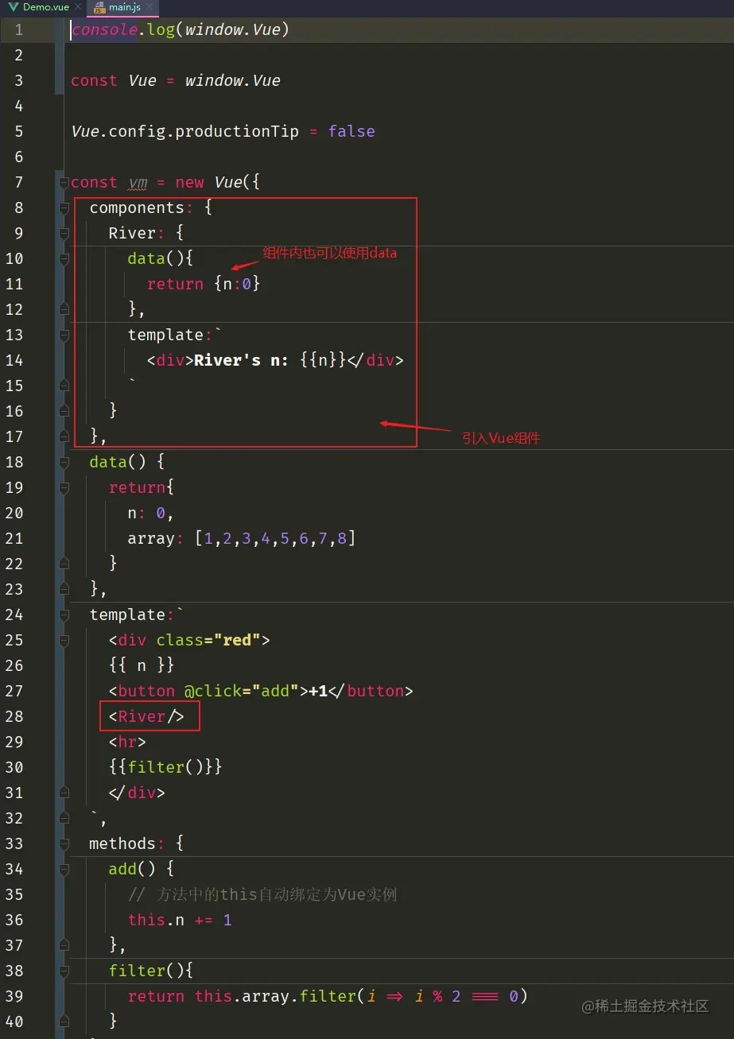Collapse the div class red element at line 25
The height and width of the screenshot is (1039, 734).
(64, 641)
